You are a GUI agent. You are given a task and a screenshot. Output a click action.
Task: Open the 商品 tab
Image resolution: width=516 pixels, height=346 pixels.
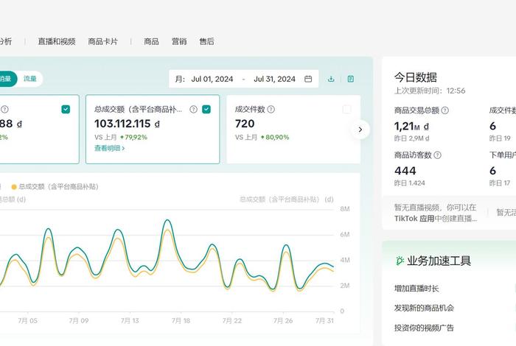click(x=151, y=41)
